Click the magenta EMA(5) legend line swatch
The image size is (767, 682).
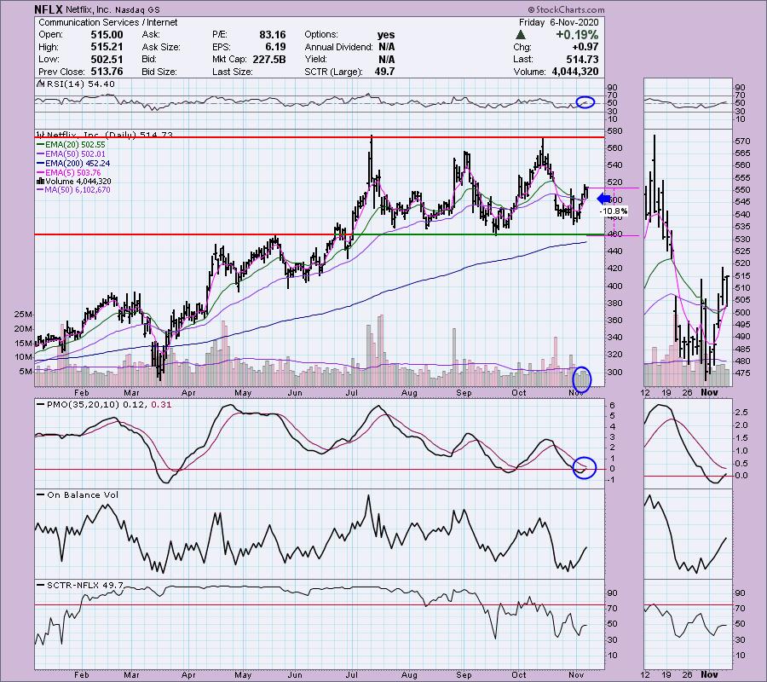40,173
